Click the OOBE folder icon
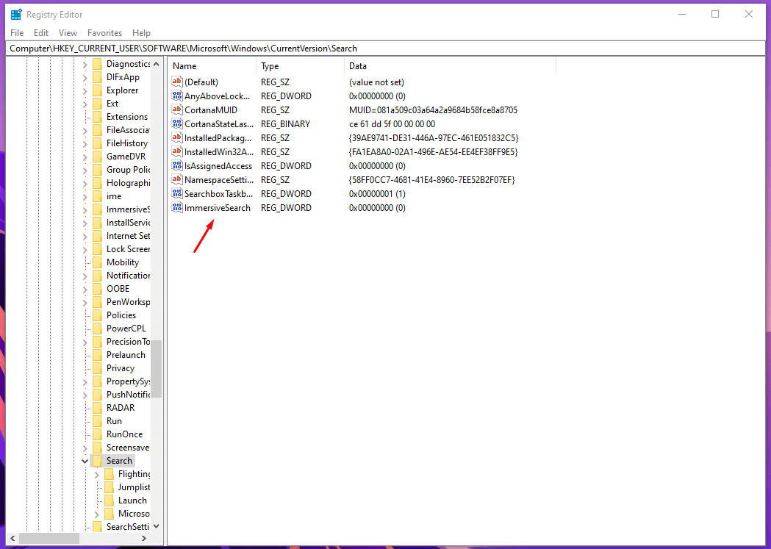The height and width of the screenshot is (549, 771). 97,289
